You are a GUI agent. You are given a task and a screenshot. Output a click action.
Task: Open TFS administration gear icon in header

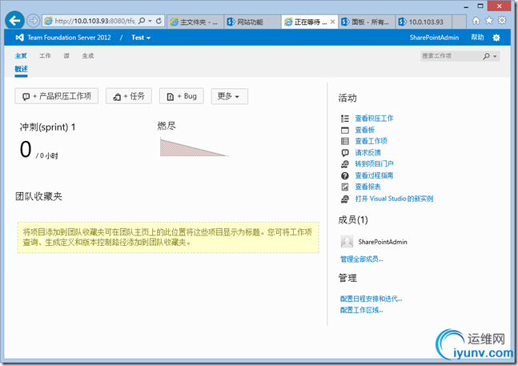coord(496,38)
